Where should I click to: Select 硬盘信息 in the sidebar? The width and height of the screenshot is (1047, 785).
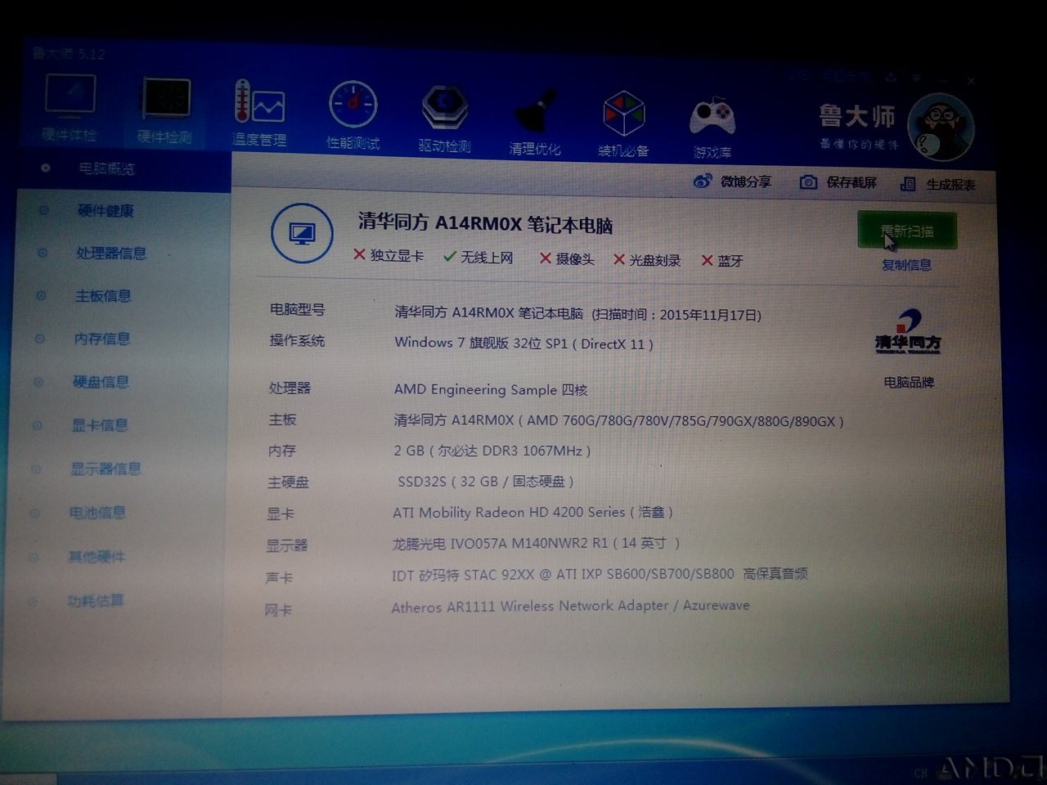click(101, 382)
